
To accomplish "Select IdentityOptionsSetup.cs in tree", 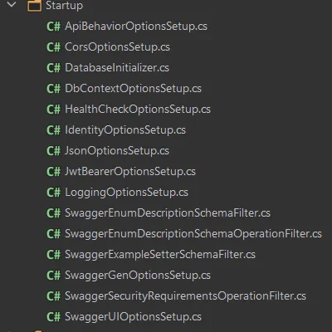I will pyautogui.click(x=125, y=130).
